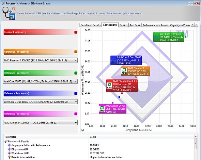Viewport: 201px width, 160px height.
Task: Click the red current processor data point
Action: click(122, 93)
